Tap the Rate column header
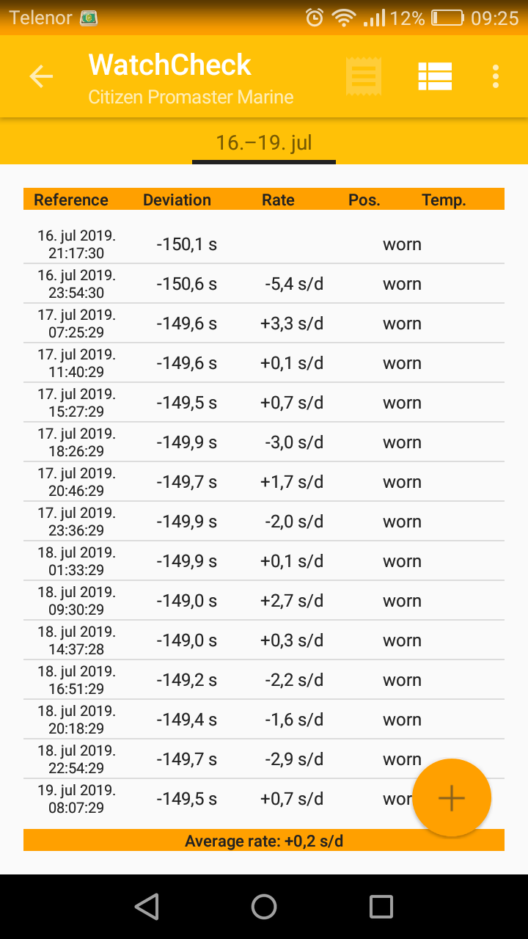 (278, 200)
